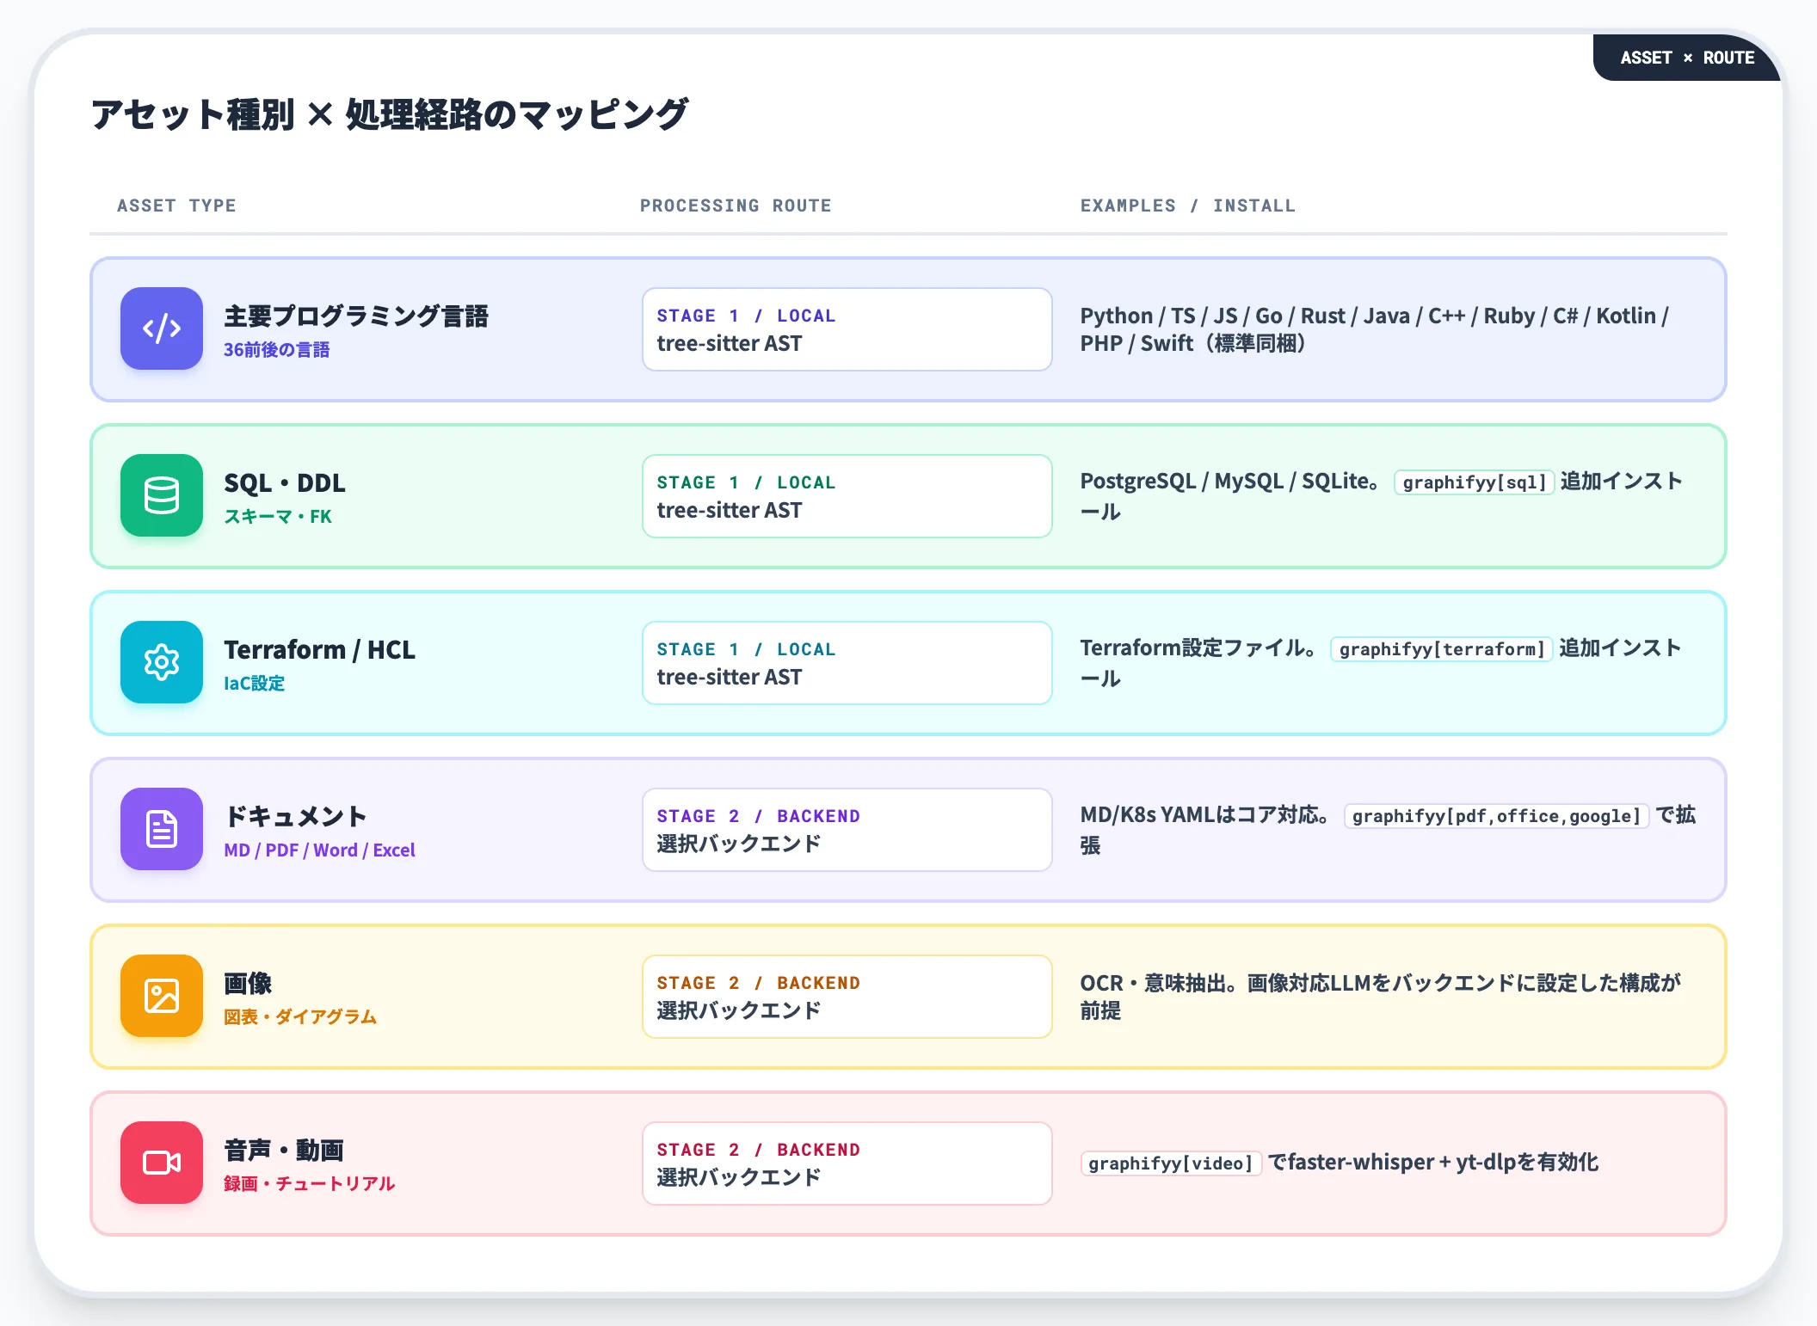Click the cyan gear icon for Terraform / HCL

click(x=162, y=662)
